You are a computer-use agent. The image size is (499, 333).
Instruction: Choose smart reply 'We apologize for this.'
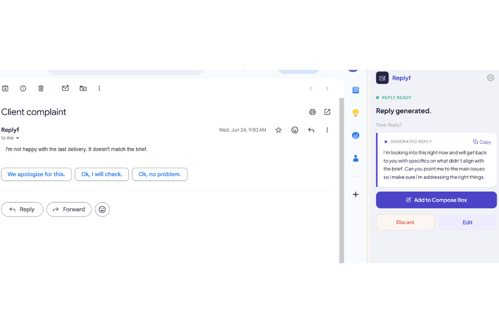(36, 174)
